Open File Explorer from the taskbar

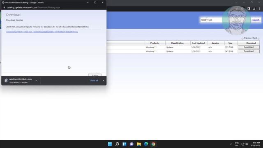[139, 144]
